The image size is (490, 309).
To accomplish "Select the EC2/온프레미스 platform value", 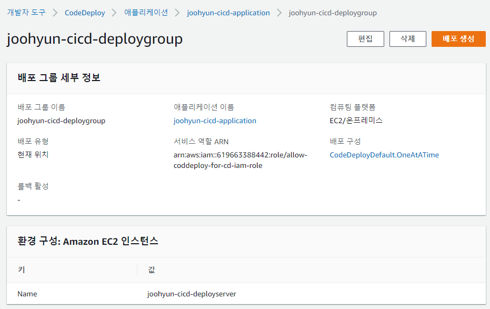I will tap(356, 121).
